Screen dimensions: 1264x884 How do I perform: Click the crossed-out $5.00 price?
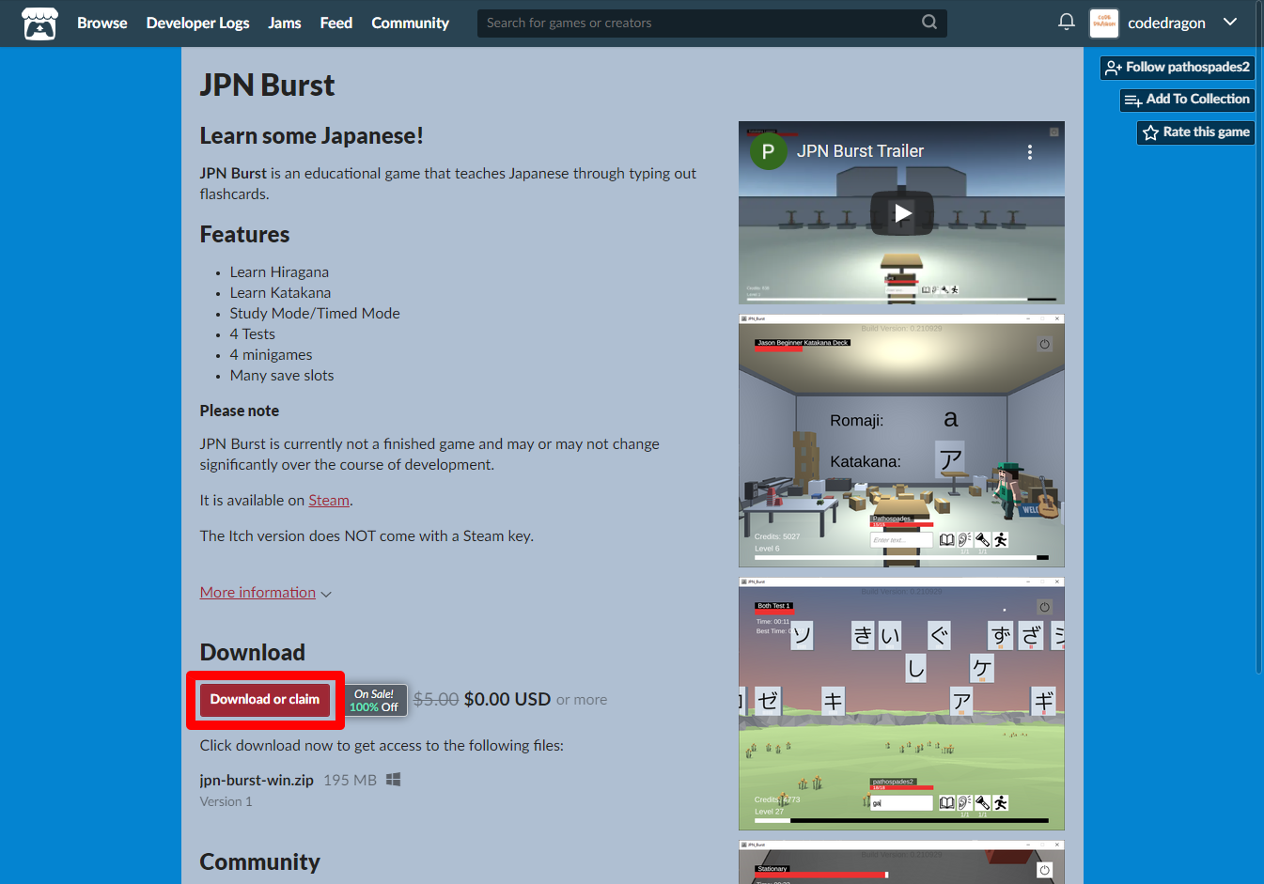tap(436, 700)
